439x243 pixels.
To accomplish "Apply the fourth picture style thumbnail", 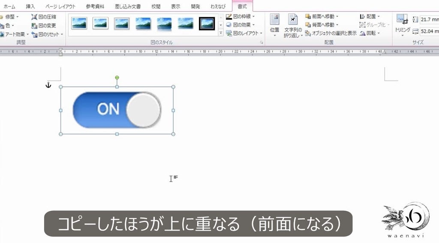I will 143,24.
